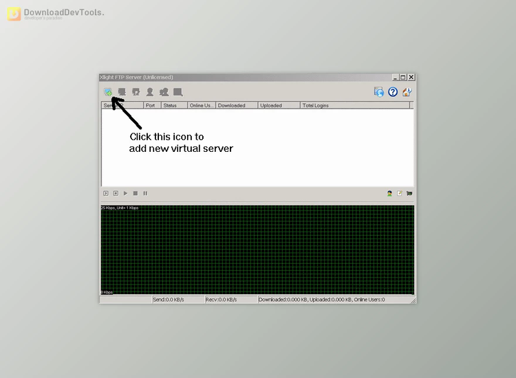Click the third icon in the top toolbar

pyautogui.click(x=136, y=92)
